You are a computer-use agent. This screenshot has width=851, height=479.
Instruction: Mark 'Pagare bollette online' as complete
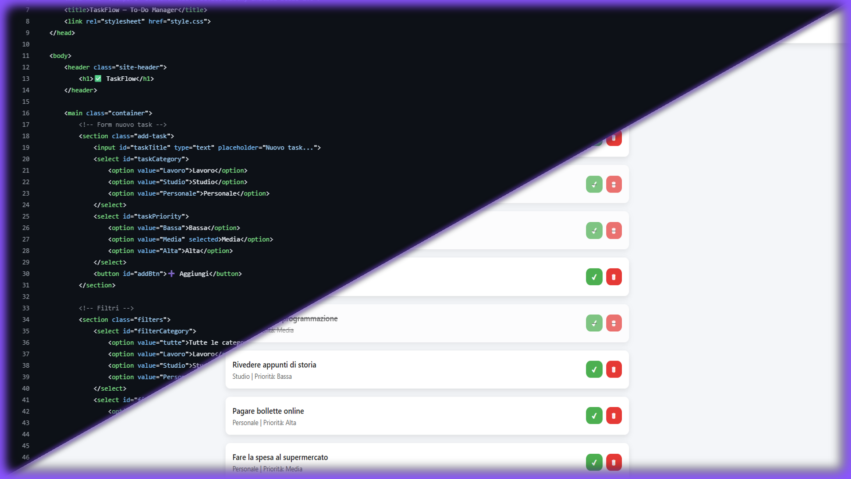pyautogui.click(x=594, y=416)
